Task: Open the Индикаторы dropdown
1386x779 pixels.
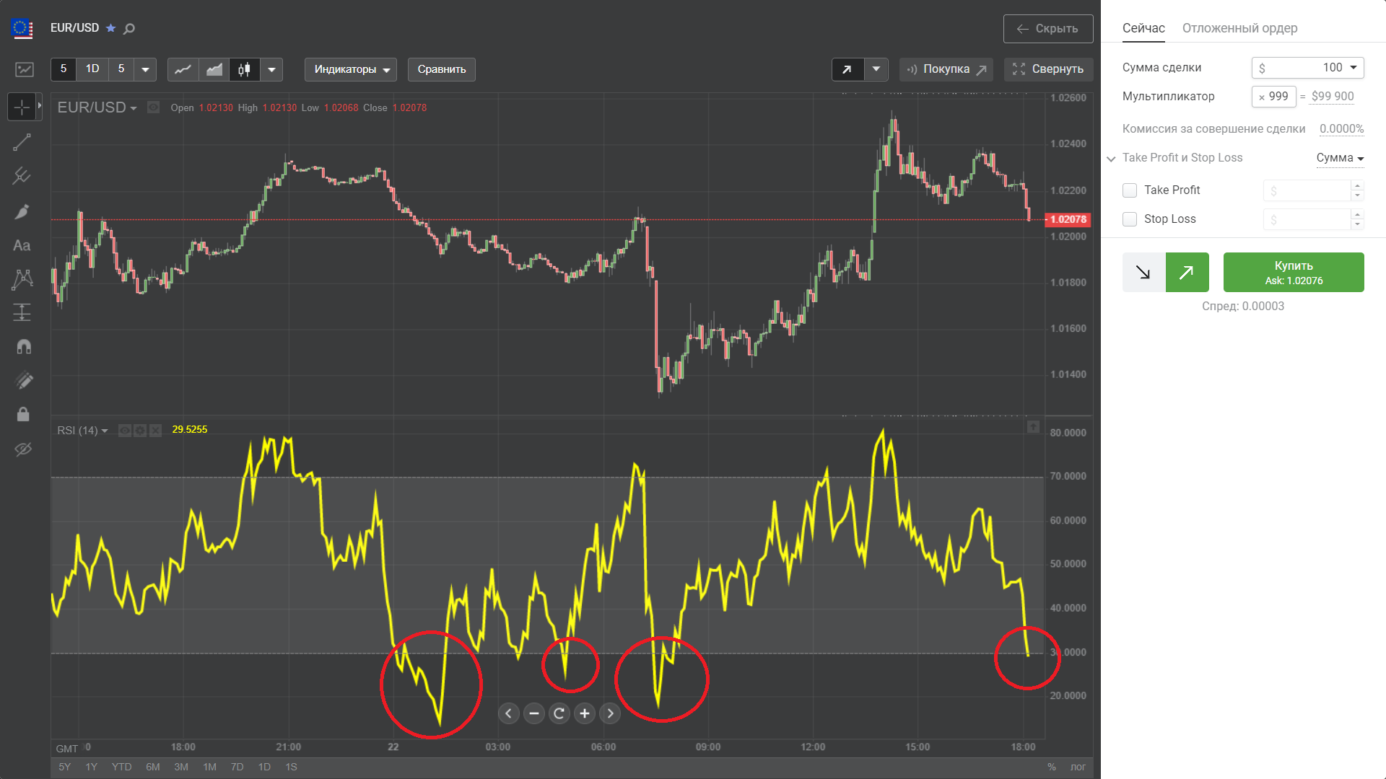Action: pos(351,69)
